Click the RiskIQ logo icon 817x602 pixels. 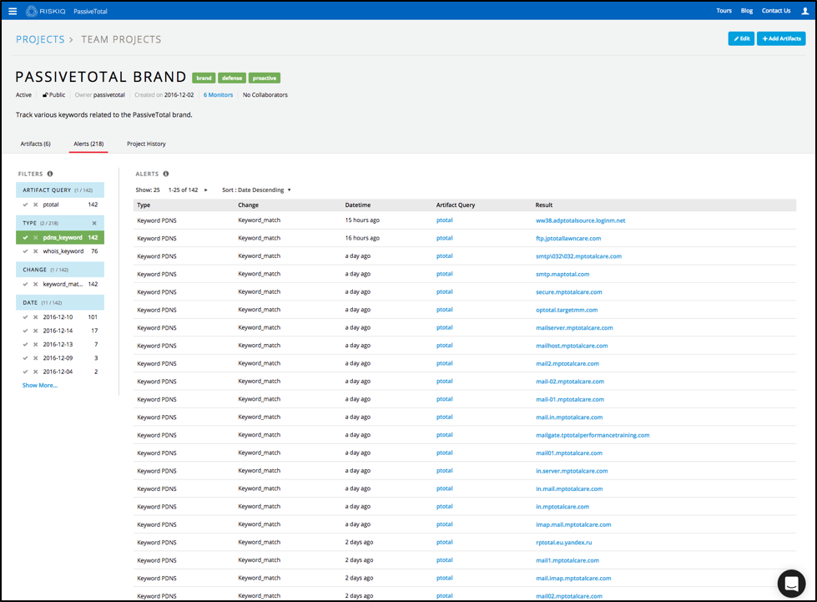31,11
